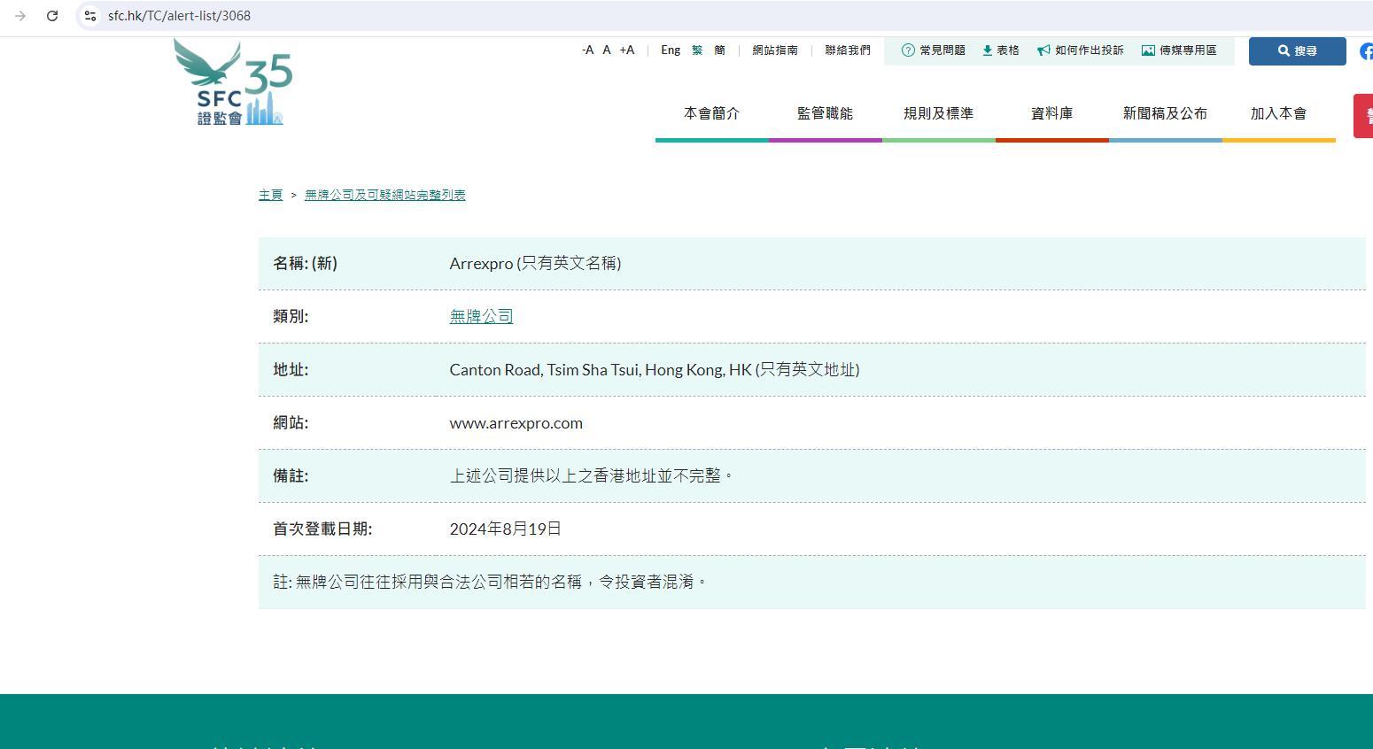This screenshot has width=1373, height=749.
Task: Expand the 規則及標準 menu
Action: pyautogui.click(x=938, y=113)
